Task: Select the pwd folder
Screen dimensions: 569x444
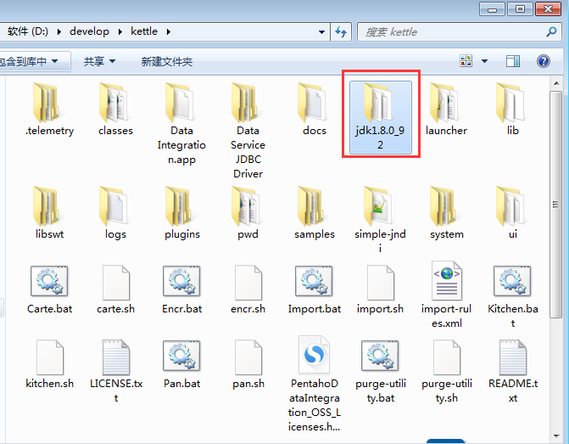Action: click(x=248, y=213)
